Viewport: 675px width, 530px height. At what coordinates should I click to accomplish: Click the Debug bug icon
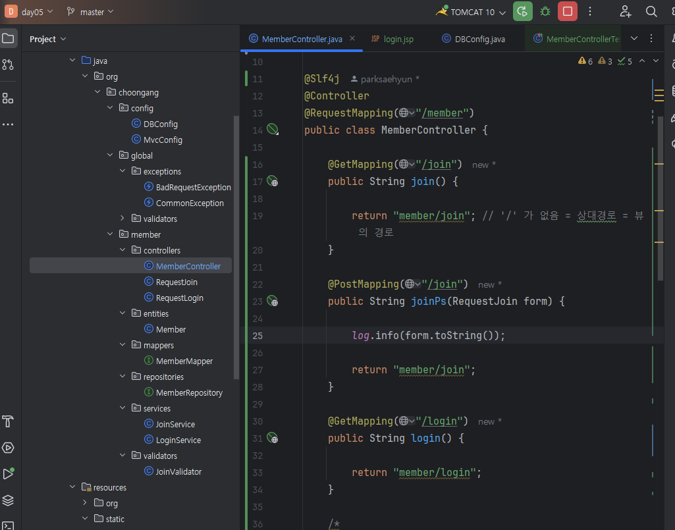545,12
